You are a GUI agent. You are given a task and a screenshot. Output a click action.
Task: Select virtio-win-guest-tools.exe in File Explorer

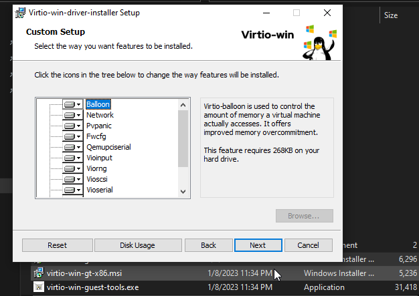(x=93, y=287)
